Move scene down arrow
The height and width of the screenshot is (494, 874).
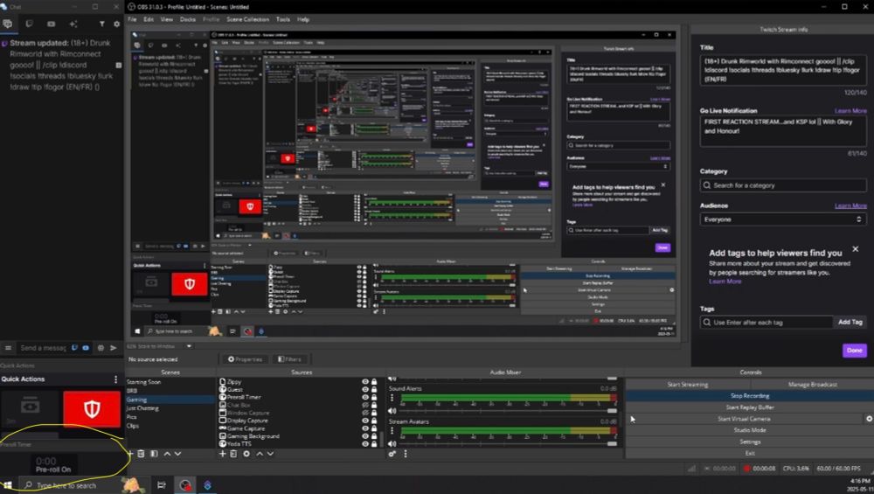[x=177, y=454]
